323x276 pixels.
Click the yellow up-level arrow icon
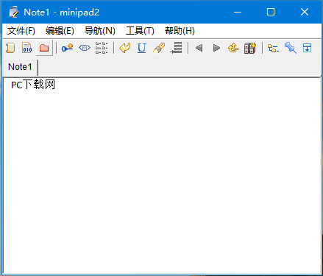click(x=233, y=48)
